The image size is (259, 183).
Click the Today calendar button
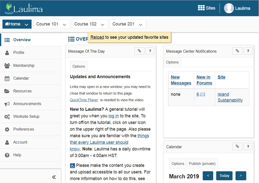pyautogui.click(x=224, y=176)
